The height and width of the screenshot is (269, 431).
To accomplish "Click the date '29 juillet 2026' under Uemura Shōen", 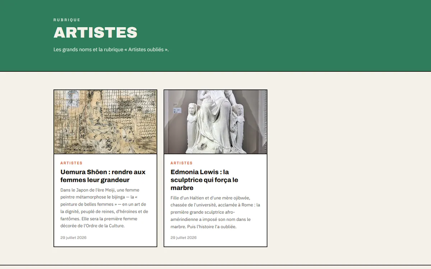I will coord(74,237).
